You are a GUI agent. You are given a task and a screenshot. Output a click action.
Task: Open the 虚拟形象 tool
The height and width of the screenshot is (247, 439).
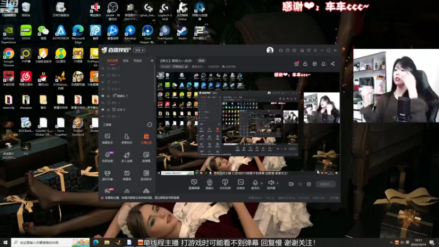pos(107,175)
